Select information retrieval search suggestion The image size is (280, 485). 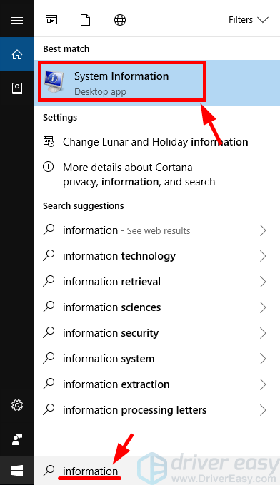pyautogui.click(x=157, y=282)
